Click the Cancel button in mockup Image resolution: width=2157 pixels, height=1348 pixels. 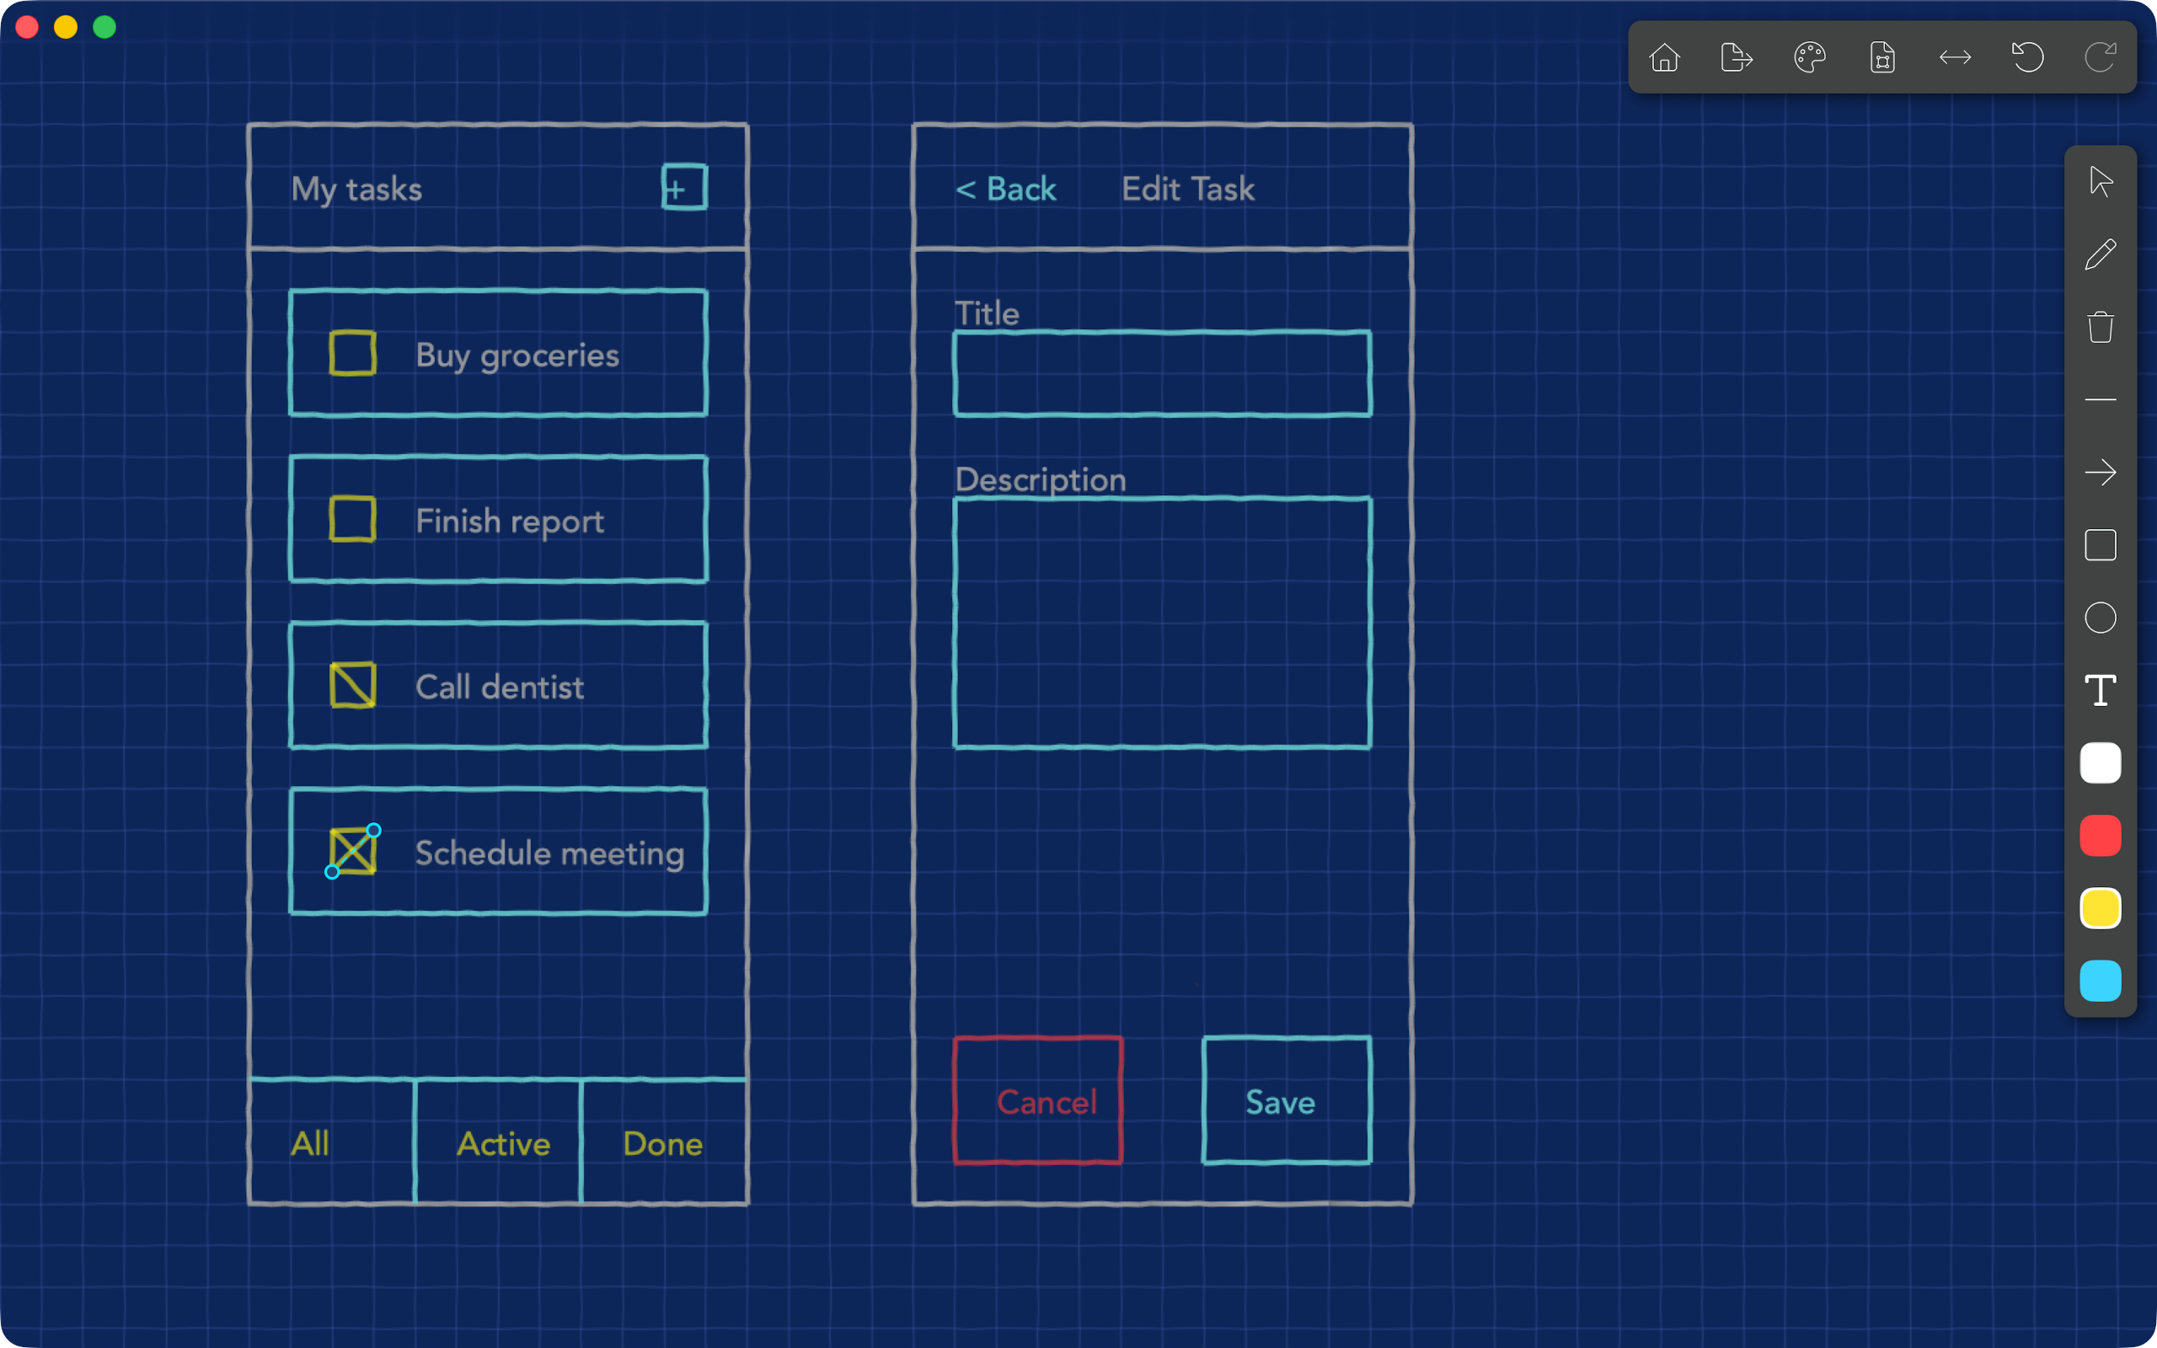[x=1037, y=1101]
